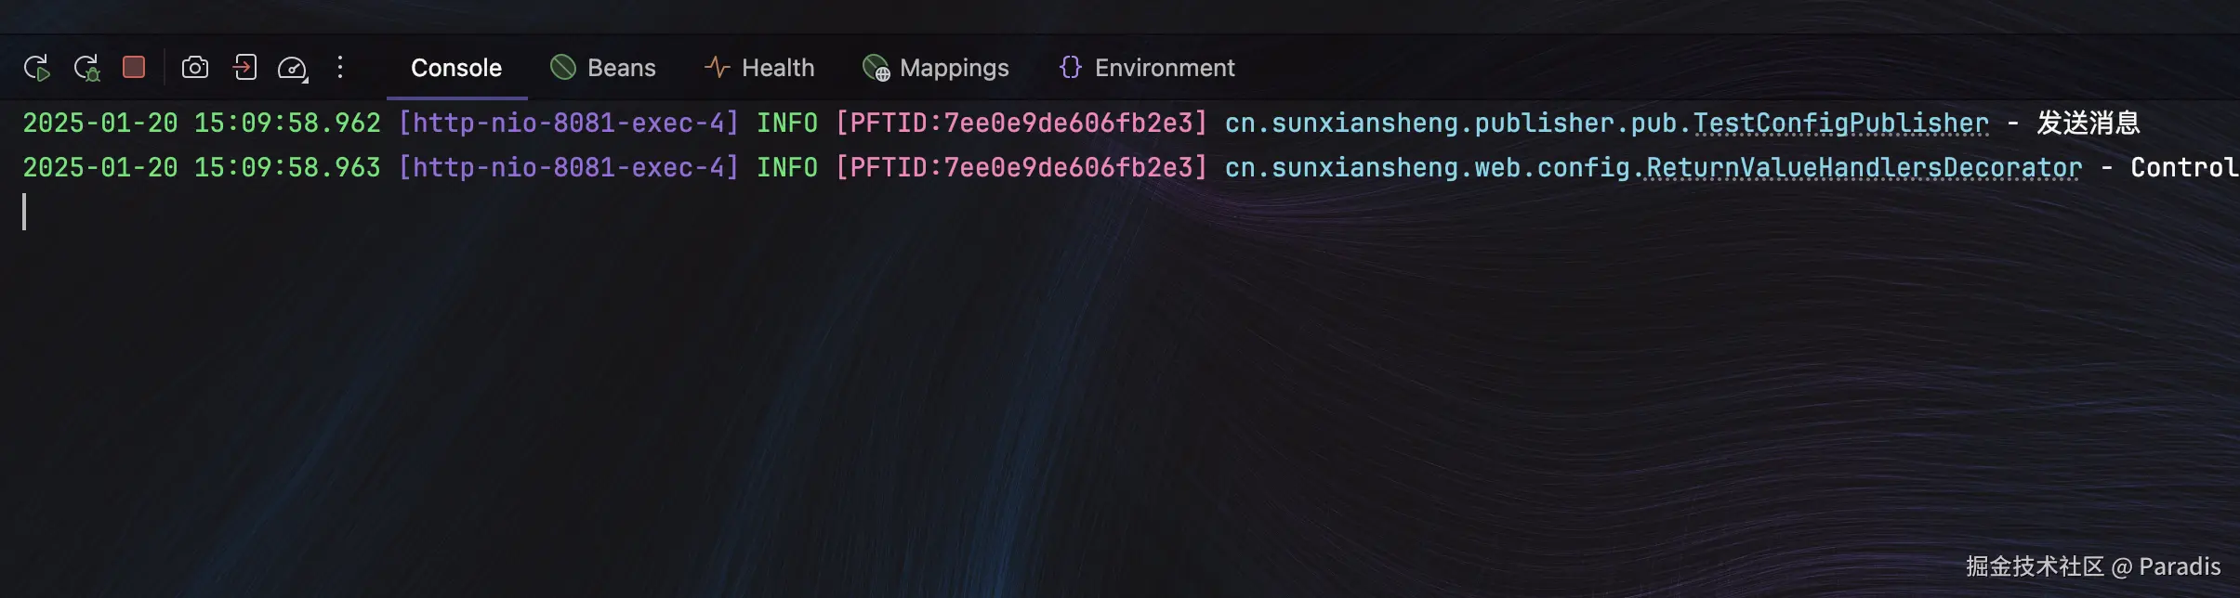
Task: Open the ReturnValueHandlersDecorator class link
Action: pos(1864,167)
